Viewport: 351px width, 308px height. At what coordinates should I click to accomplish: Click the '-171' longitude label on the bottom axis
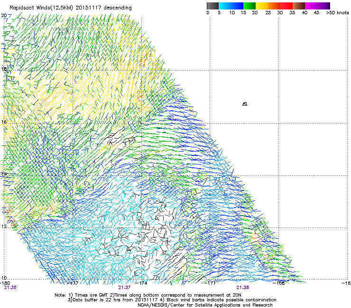[x=210, y=283]
